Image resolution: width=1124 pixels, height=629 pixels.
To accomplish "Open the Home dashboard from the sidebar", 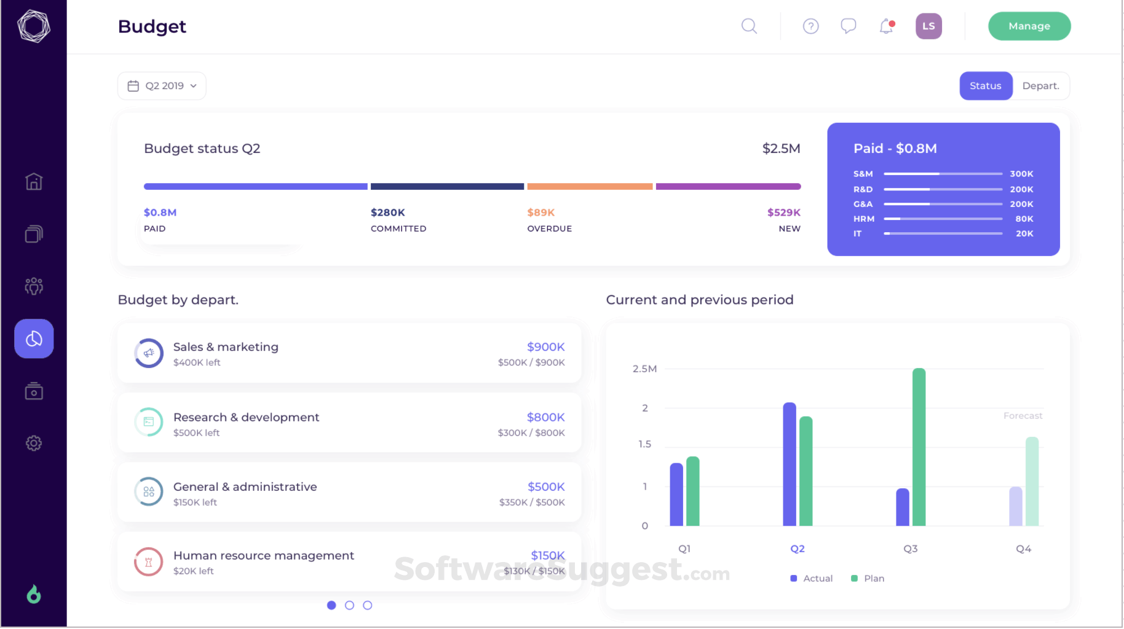I will tap(34, 181).
